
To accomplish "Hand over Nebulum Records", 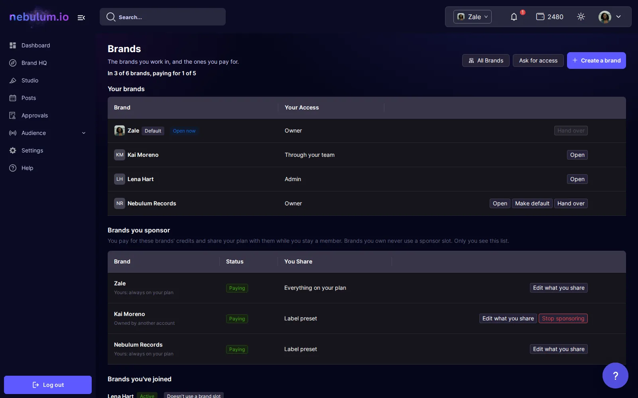I will pyautogui.click(x=571, y=203).
